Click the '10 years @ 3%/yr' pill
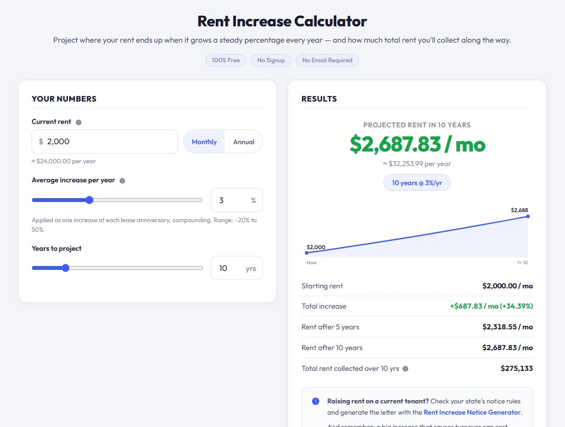 [x=417, y=182]
